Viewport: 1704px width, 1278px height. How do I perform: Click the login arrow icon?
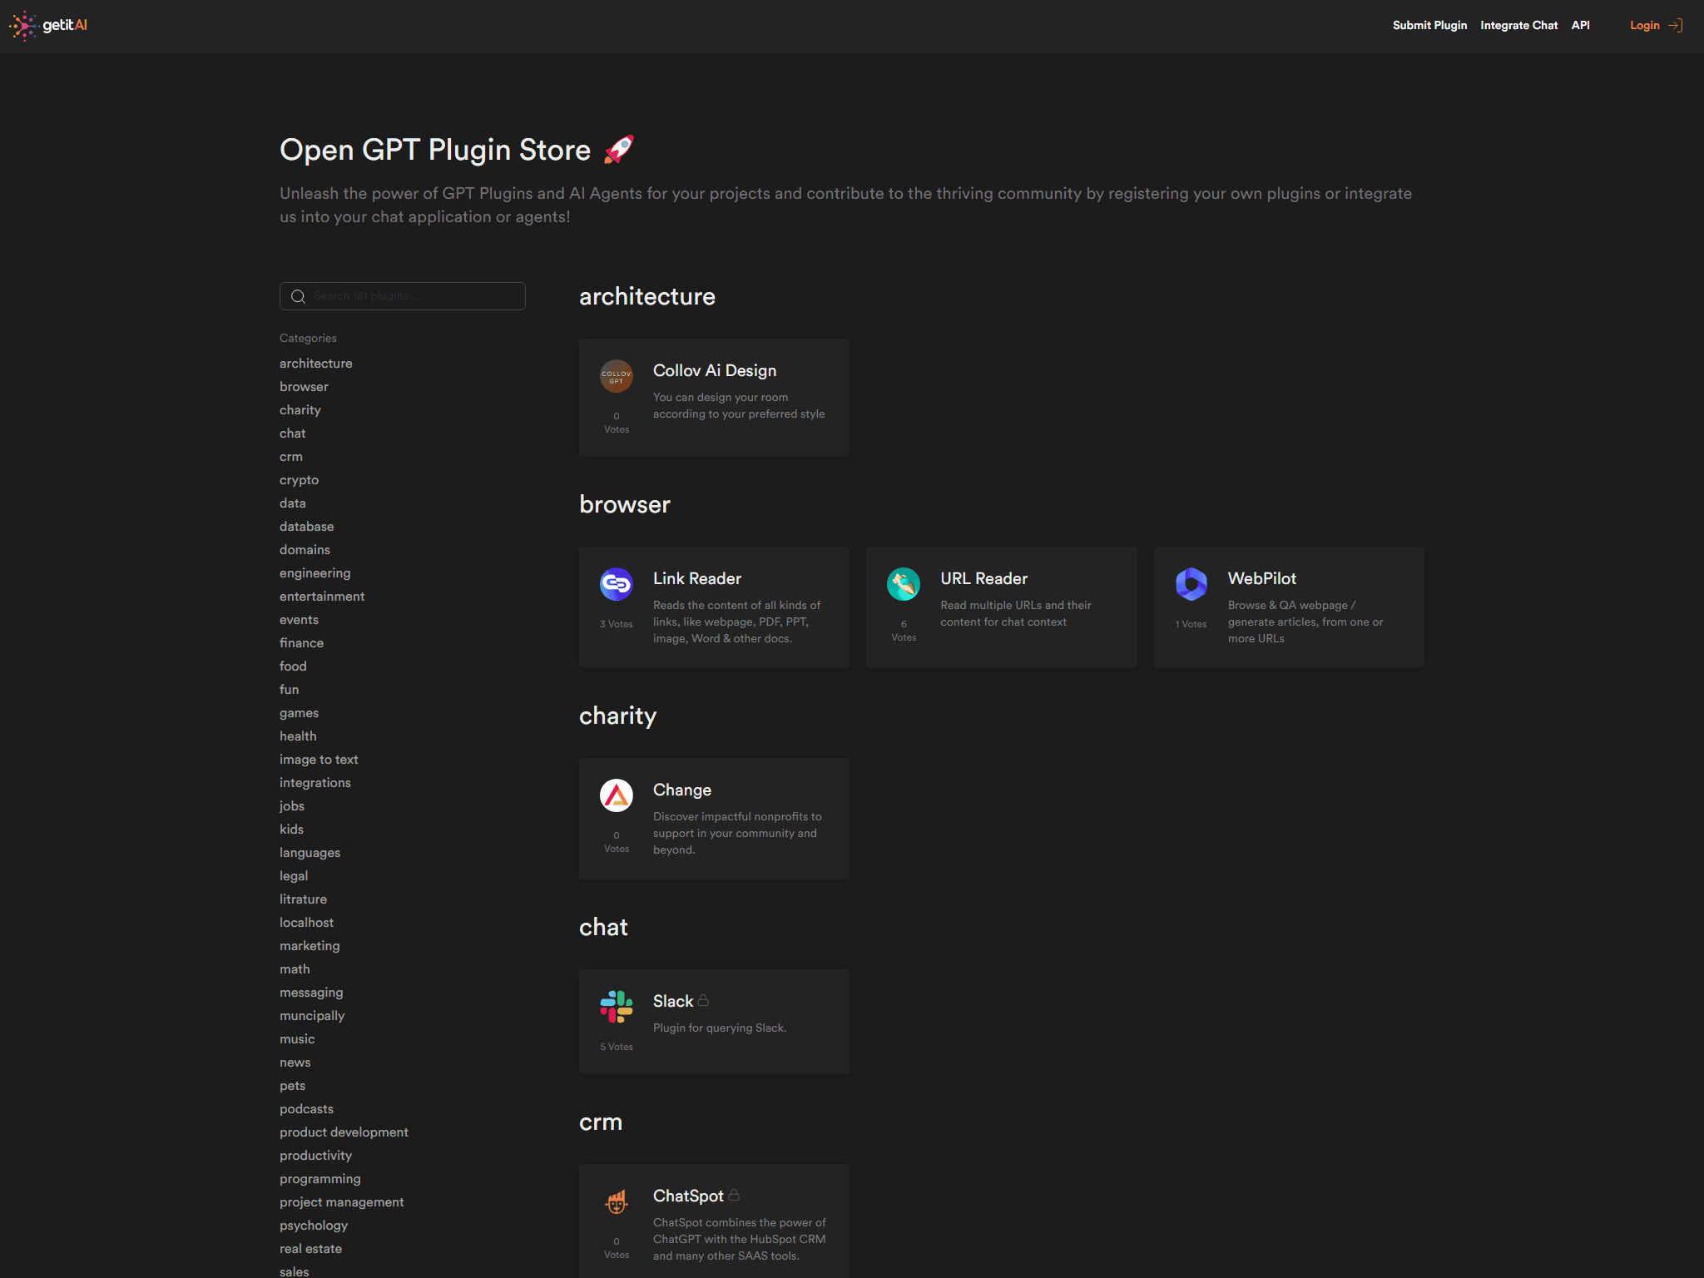click(x=1676, y=26)
